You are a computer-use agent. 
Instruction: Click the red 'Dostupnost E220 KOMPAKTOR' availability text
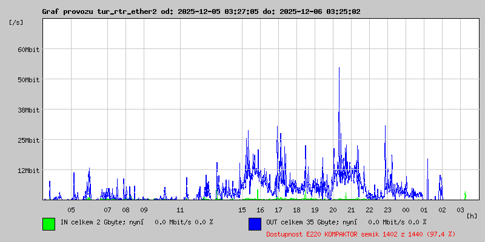(x=361, y=234)
